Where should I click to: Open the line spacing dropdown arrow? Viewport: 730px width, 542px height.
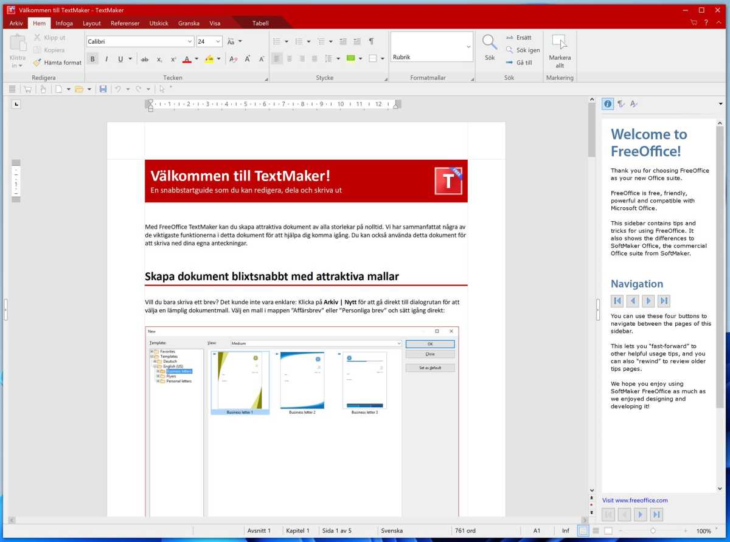click(x=338, y=59)
